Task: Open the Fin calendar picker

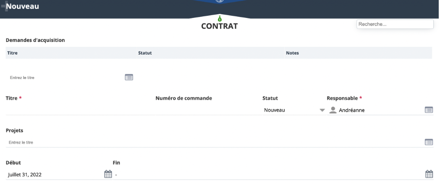Action: (429, 174)
